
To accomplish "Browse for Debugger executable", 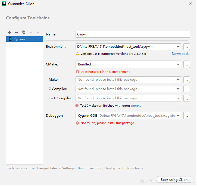I will [187, 116].
